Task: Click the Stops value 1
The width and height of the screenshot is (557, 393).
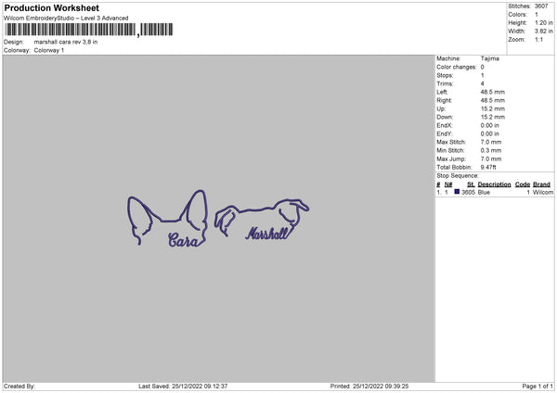Action: point(483,75)
